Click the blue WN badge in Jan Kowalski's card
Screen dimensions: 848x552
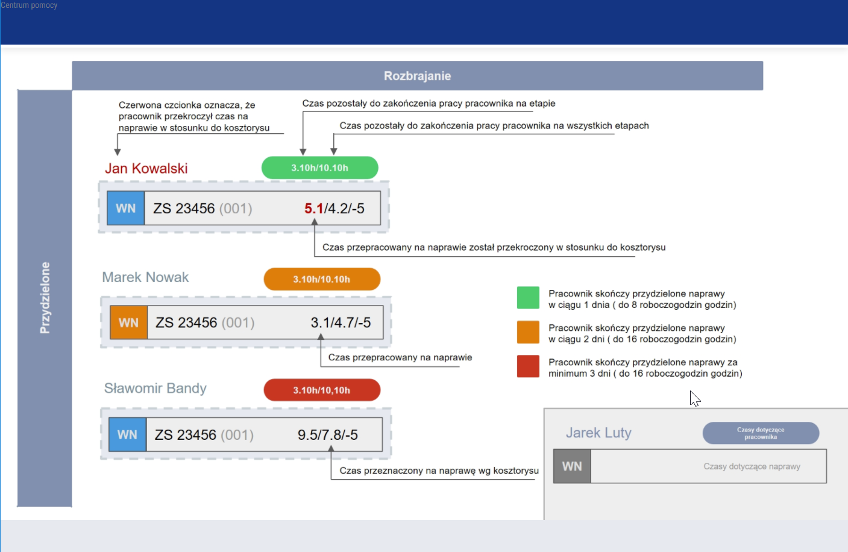pyautogui.click(x=126, y=209)
